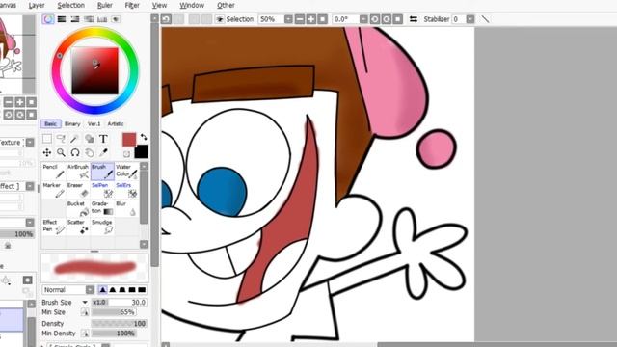Select the Text tool
The image size is (617, 347).
point(103,139)
